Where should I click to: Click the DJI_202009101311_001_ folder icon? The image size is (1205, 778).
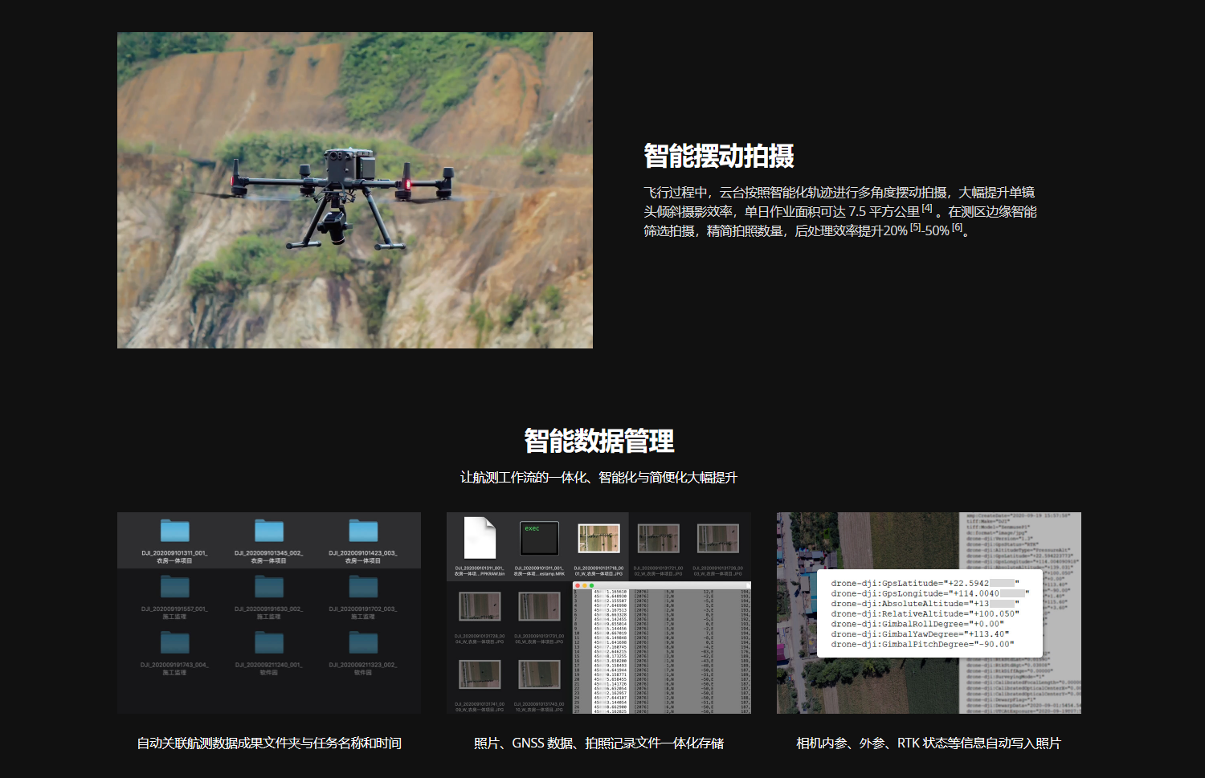coord(174,531)
